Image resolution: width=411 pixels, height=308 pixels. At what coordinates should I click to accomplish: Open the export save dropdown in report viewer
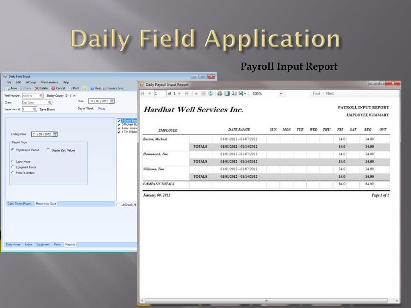point(242,93)
